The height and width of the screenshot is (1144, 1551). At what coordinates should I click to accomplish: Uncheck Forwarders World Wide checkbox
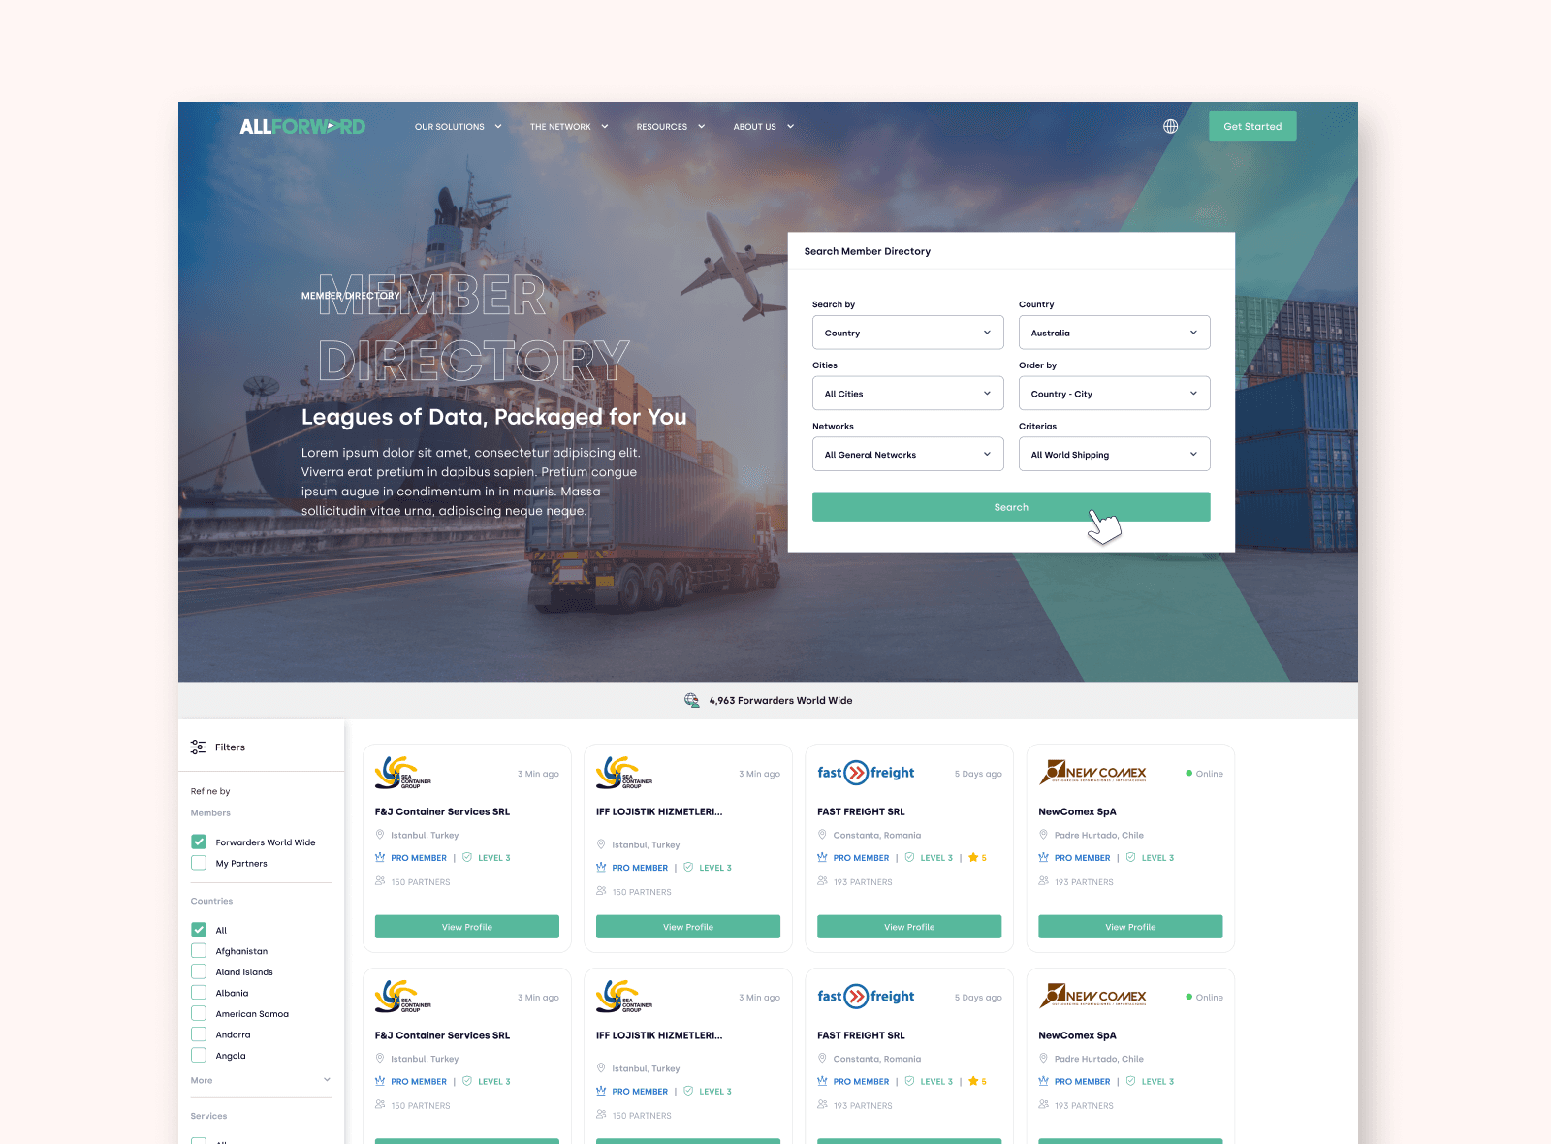(199, 842)
